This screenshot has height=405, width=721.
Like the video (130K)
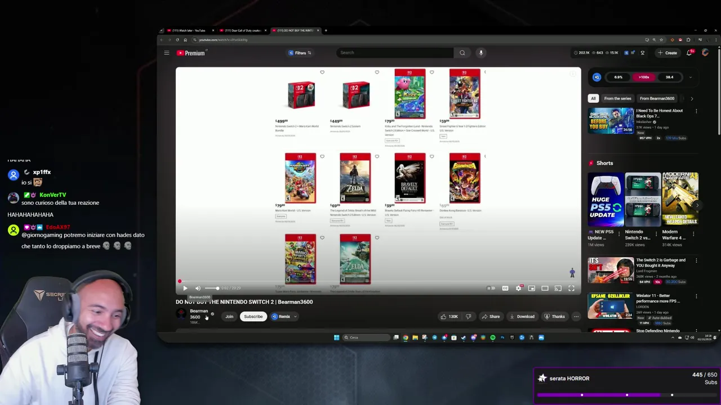coord(449,317)
